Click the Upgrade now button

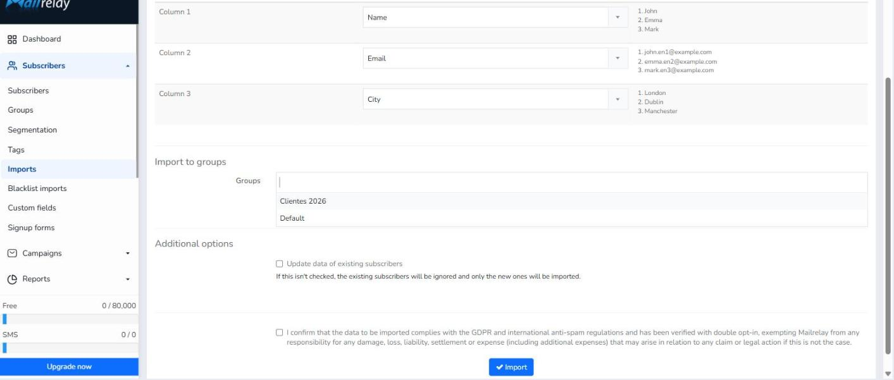click(69, 367)
